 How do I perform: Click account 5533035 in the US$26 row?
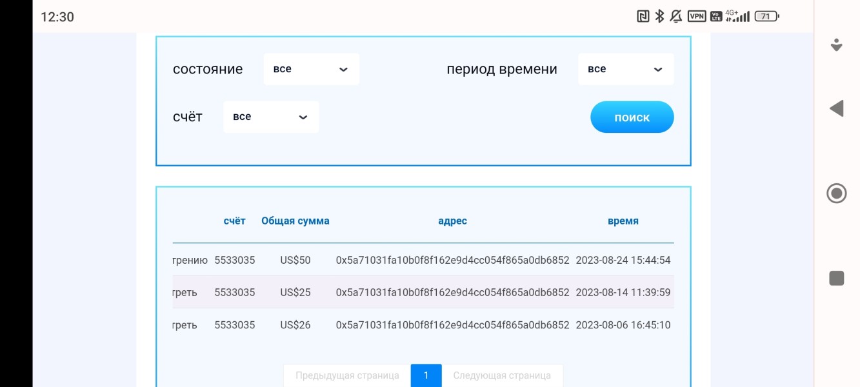click(x=235, y=325)
